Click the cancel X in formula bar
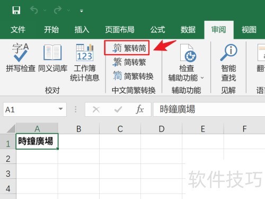Screen dimensions: 265x199 [96, 109]
